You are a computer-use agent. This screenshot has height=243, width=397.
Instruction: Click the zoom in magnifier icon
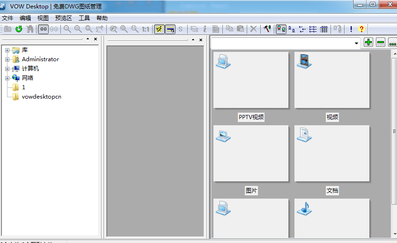coord(78,29)
